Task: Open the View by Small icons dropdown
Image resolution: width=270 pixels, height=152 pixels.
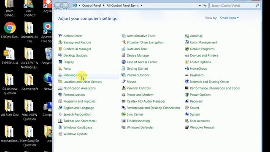Action: [229, 18]
